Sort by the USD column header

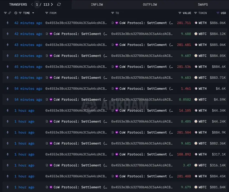point(223,13)
